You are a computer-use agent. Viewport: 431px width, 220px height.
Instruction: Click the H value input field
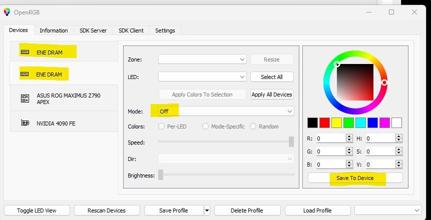pyautogui.click(x=381, y=138)
